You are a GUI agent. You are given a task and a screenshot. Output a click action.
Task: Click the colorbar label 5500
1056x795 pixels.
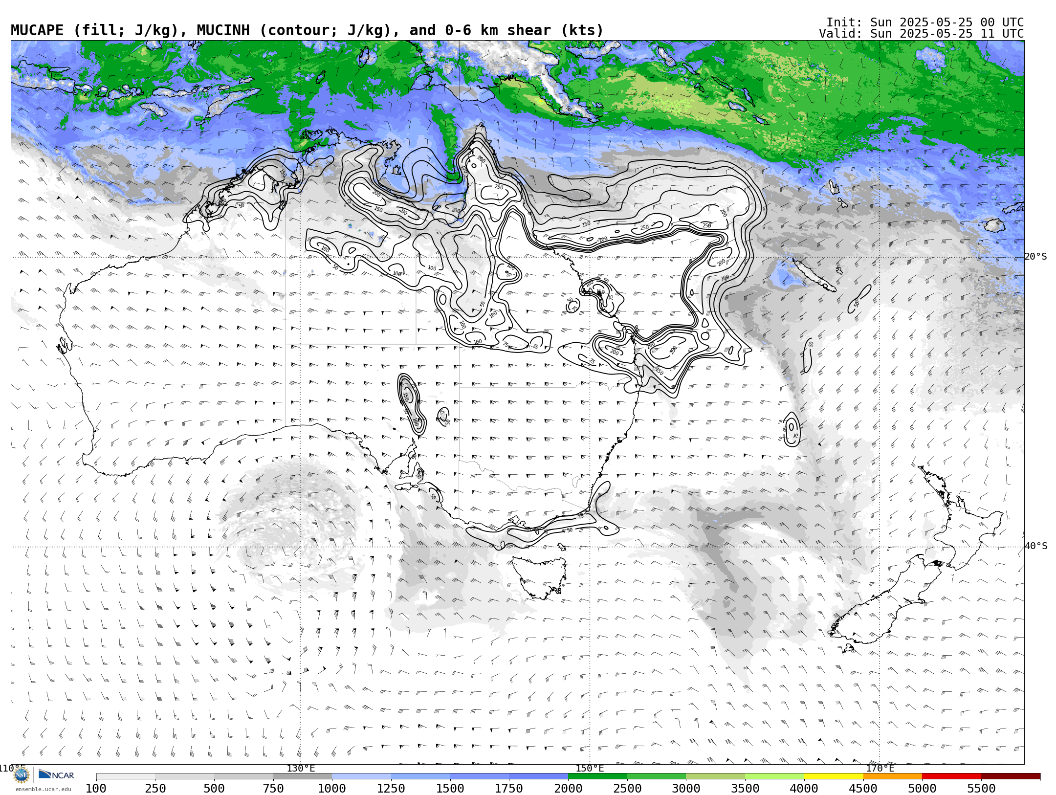pos(981,788)
